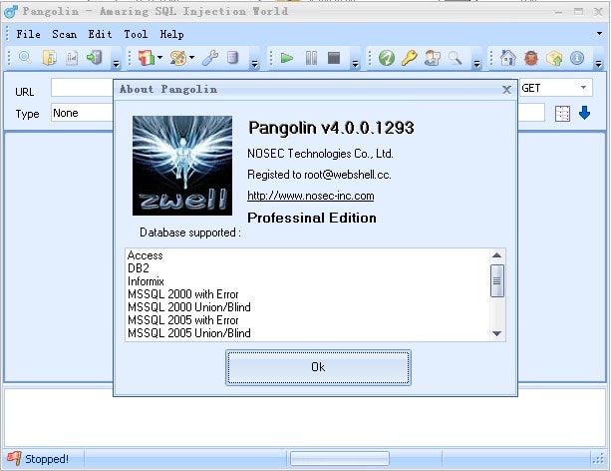Pause the scan with pause button

pos(311,58)
